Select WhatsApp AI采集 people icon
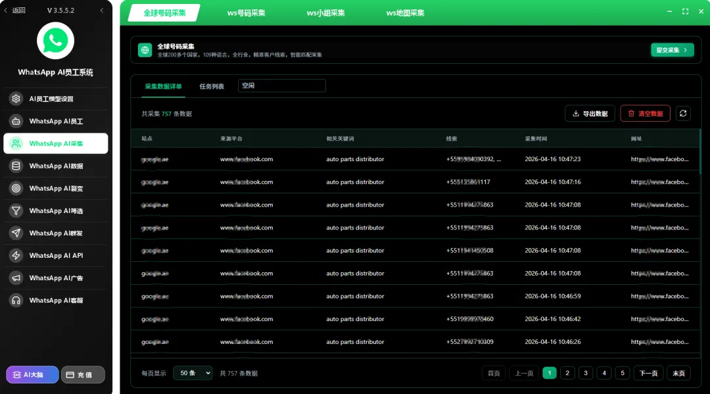Image resolution: width=710 pixels, height=394 pixels. pyautogui.click(x=16, y=143)
